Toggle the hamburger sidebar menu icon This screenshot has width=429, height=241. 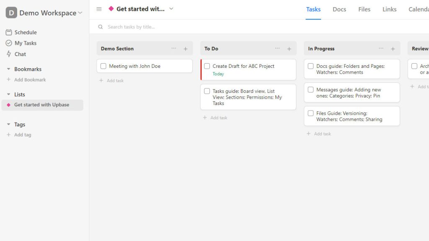point(99,9)
